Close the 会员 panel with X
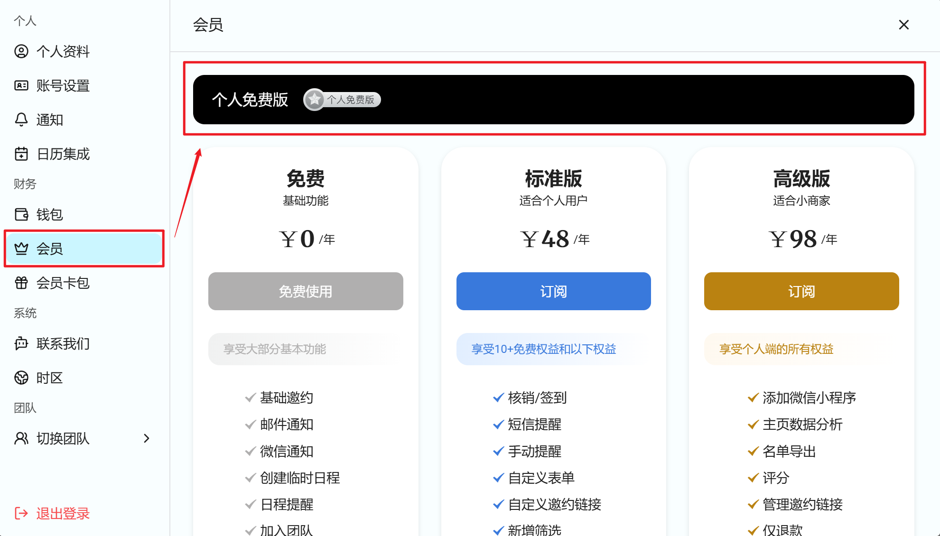Viewport: 940px width, 536px height. pyautogui.click(x=903, y=25)
